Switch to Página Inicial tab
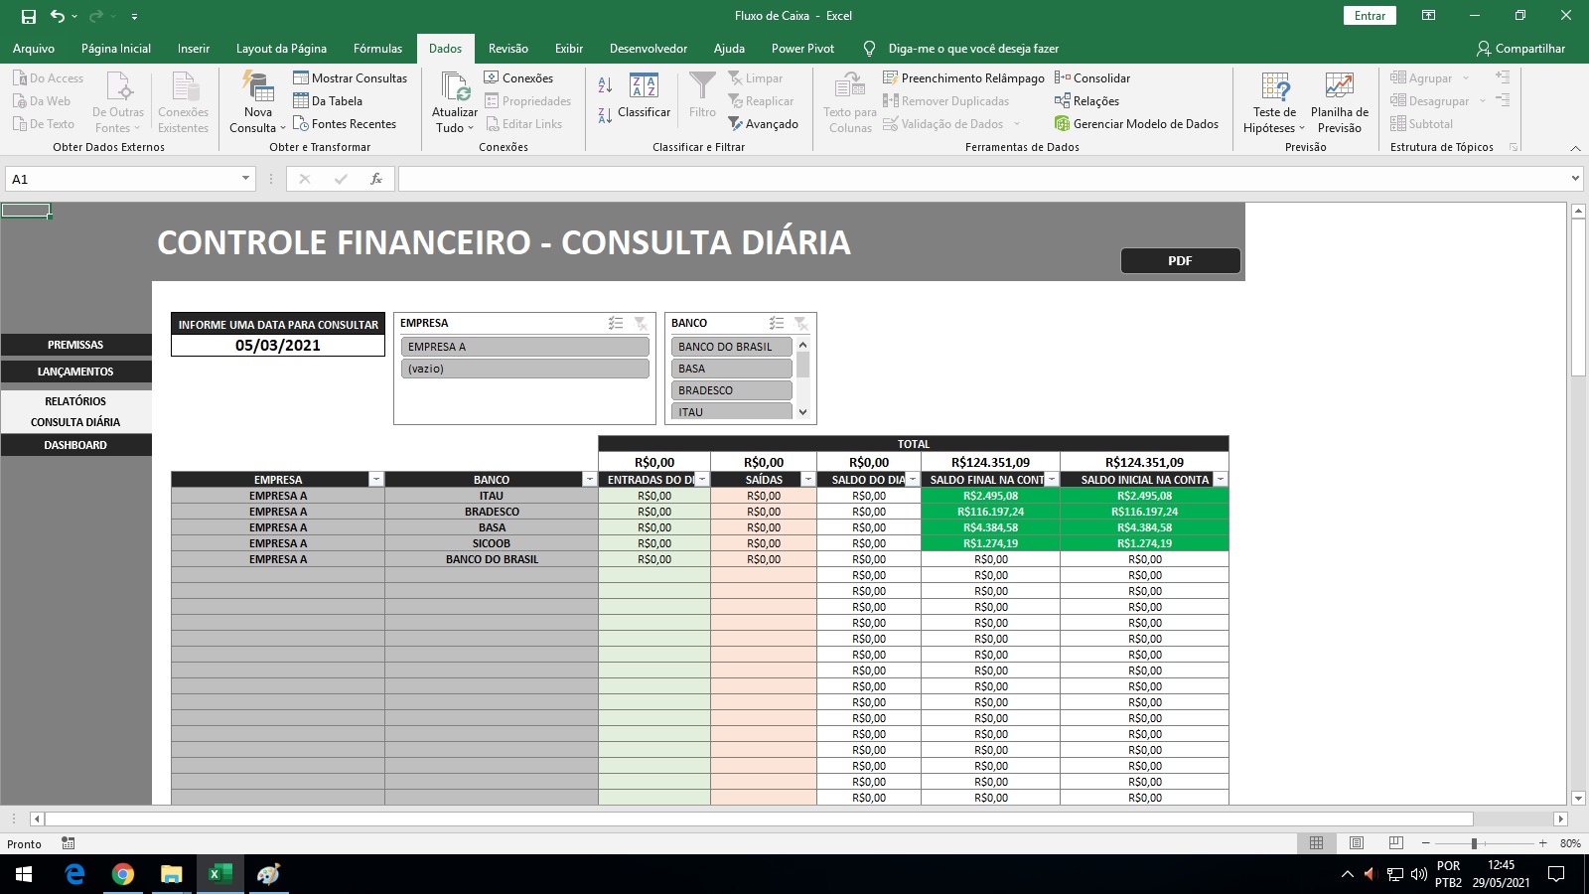Image resolution: width=1589 pixels, height=894 pixels. [x=116, y=49]
